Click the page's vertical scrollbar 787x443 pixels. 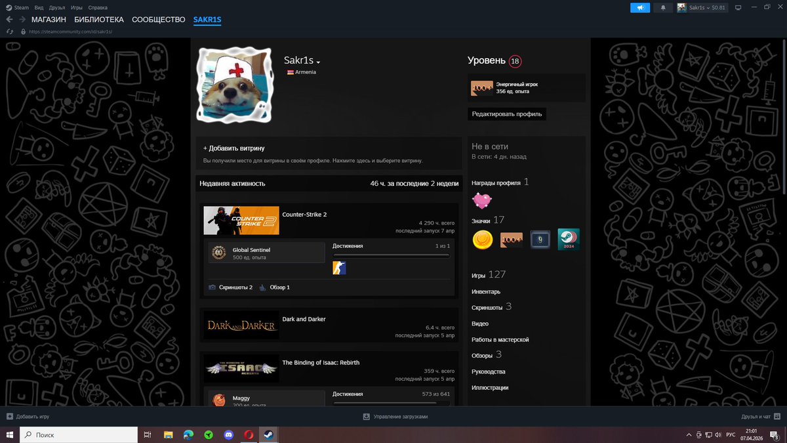click(x=784, y=116)
